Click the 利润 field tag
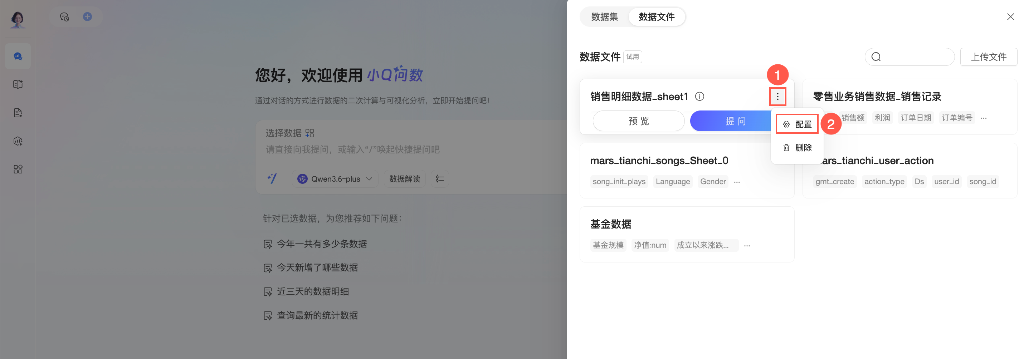The height and width of the screenshot is (359, 1024). [x=882, y=118]
